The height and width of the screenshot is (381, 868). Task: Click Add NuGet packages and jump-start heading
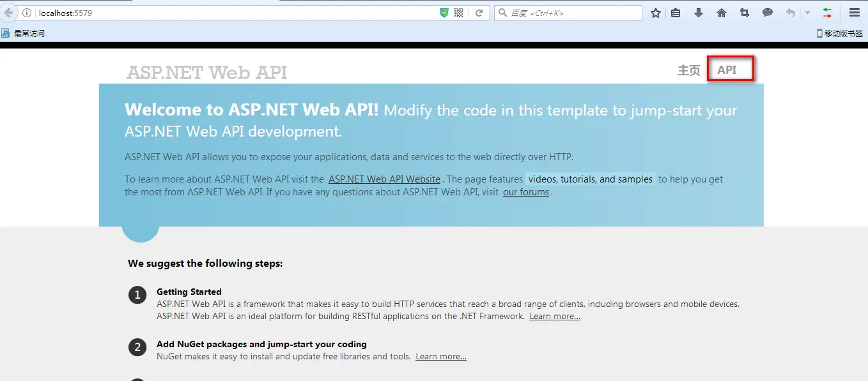[261, 344]
